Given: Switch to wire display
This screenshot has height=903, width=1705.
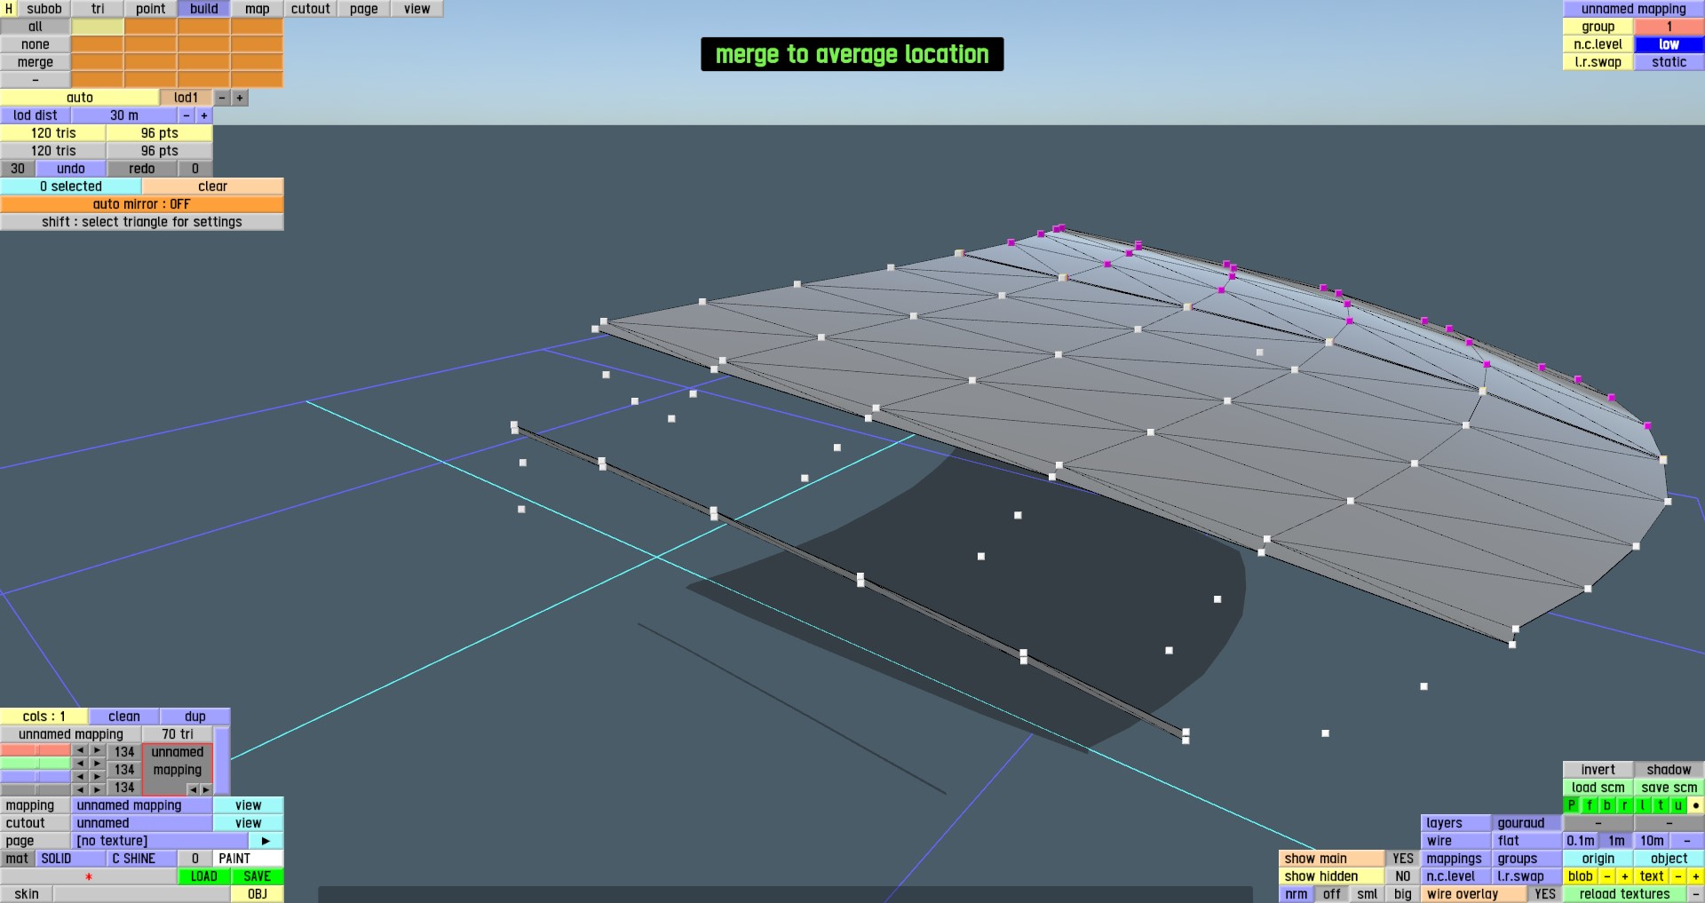Looking at the screenshot, I should tap(1455, 841).
